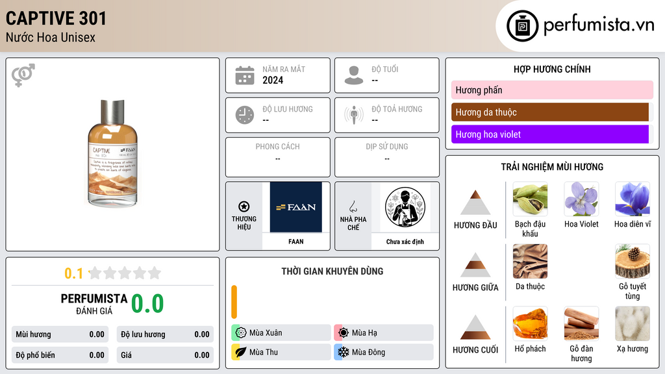The width and height of the screenshot is (665, 374).
Task: Click the nose icon above Nhà pha chế
Action: coord(353,206)
